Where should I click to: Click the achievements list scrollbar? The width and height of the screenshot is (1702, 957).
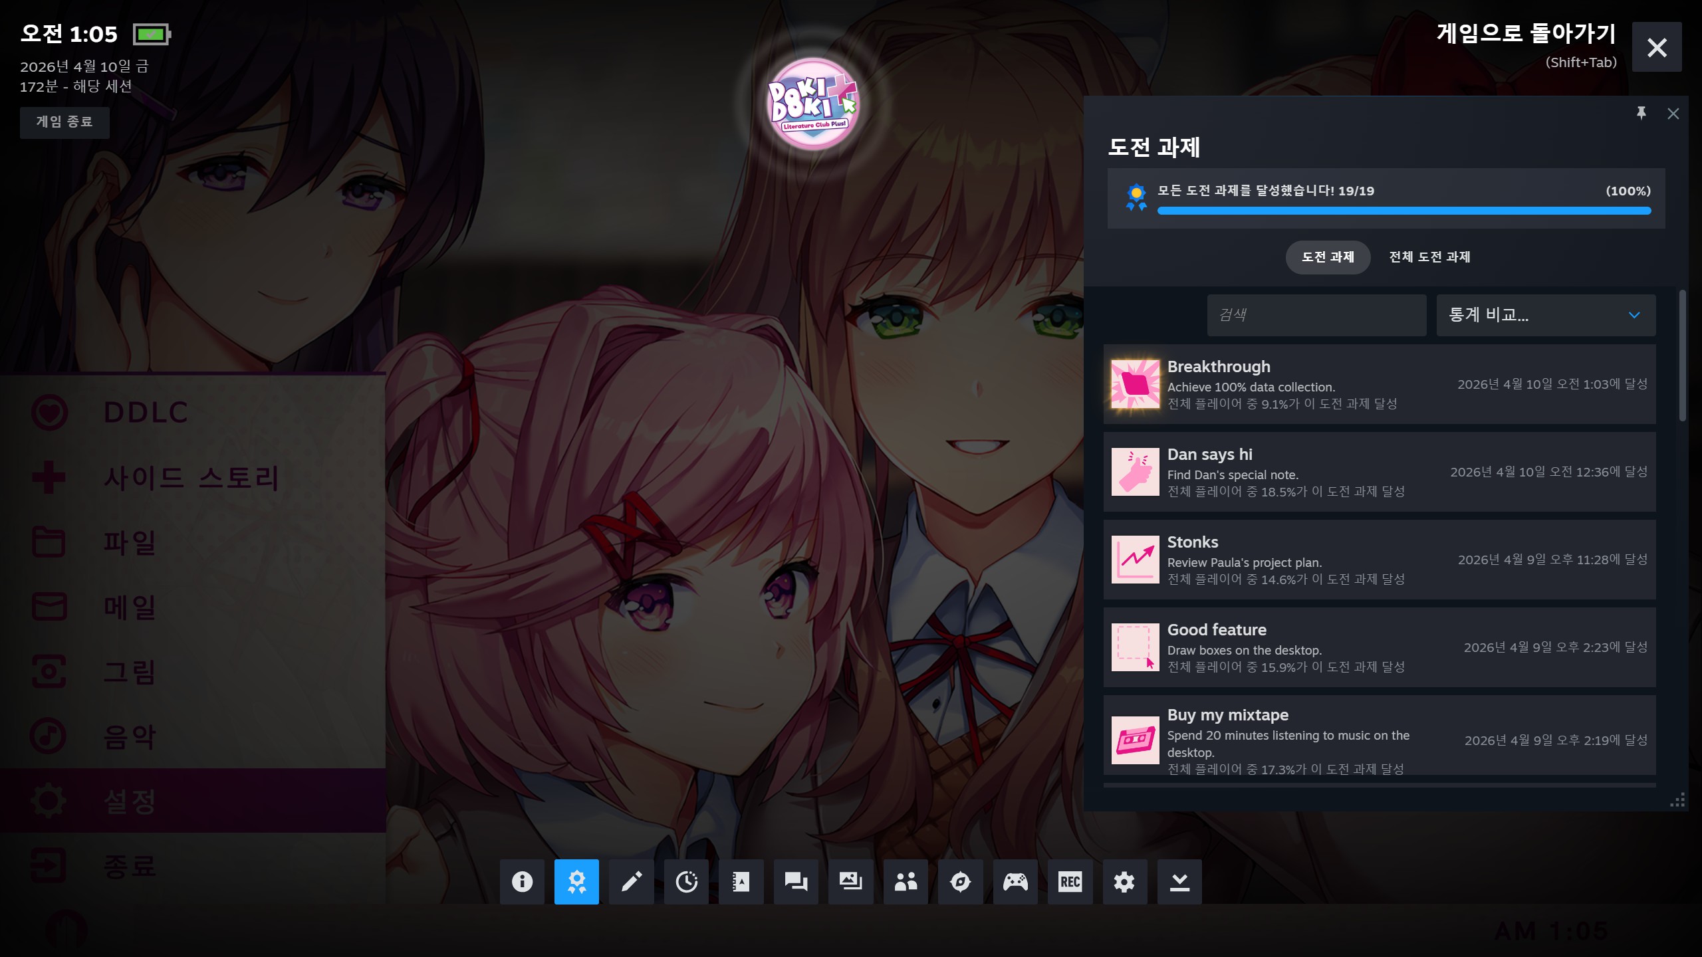tap(1682, 356)
